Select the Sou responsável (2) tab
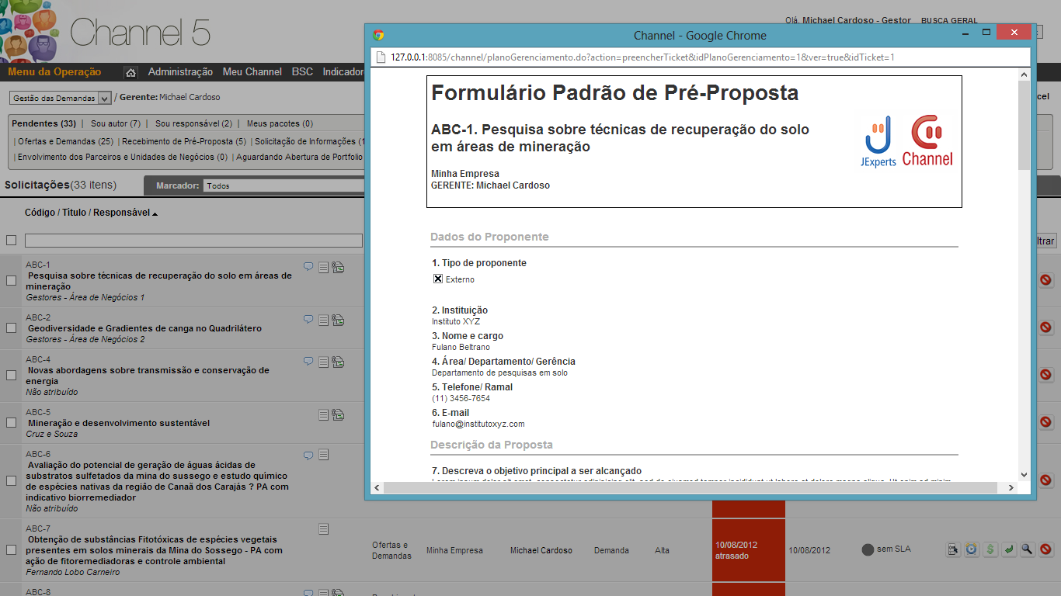1061x596 pixels. coord(193,123)
